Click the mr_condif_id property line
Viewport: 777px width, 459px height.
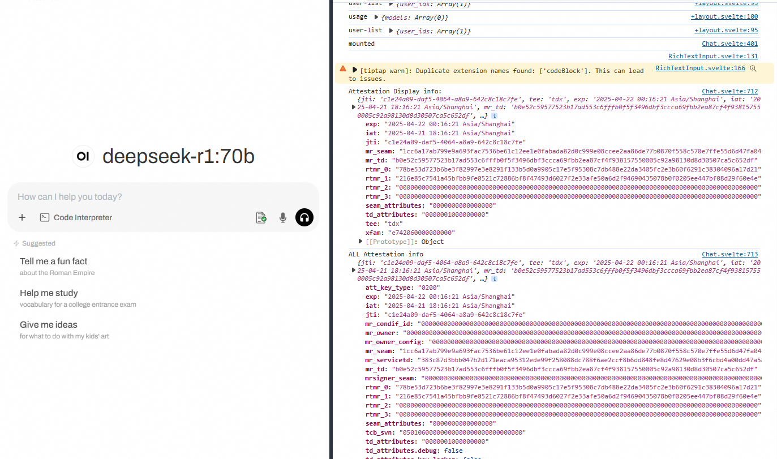click(563, 324)
